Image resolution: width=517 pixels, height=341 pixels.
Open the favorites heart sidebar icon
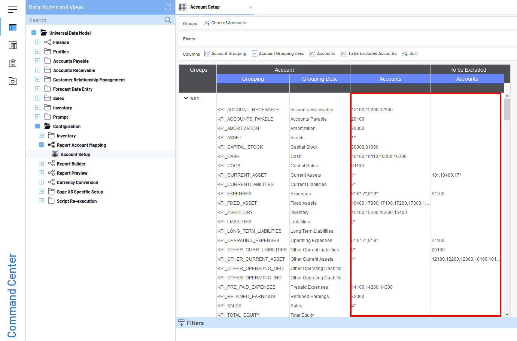(x=13, y=81)
